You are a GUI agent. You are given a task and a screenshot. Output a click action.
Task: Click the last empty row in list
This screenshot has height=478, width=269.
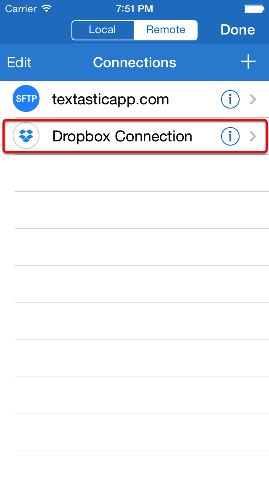coord(134,464)
